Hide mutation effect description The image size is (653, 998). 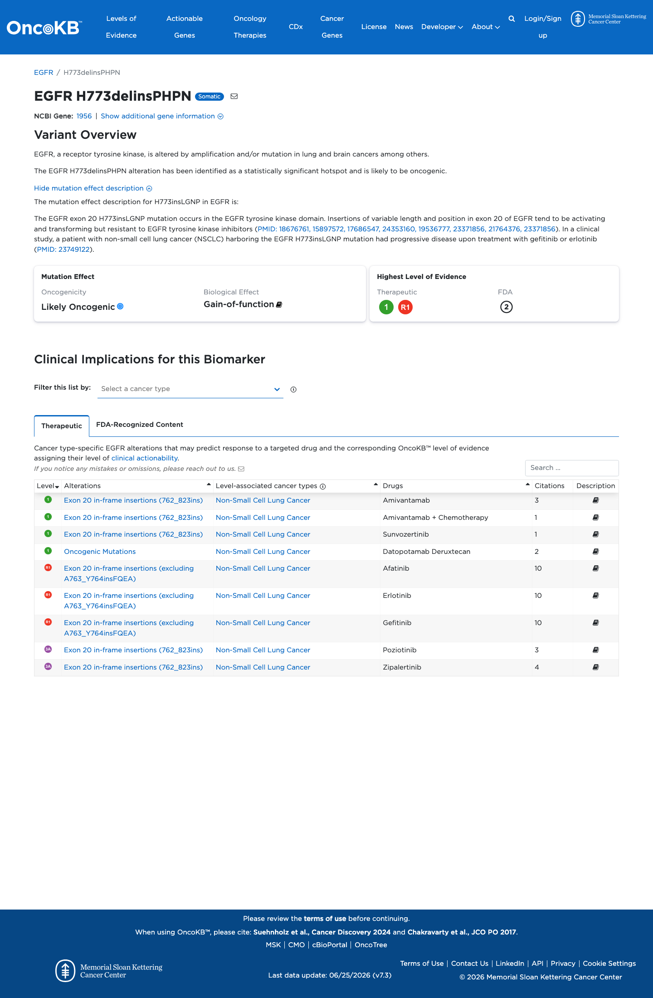coord(93,188)
